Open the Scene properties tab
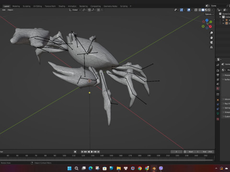The width and height of the screenshot is (230, 172). pos(218,84)
